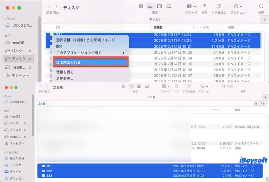Select ネットワーク in ゴミ箱 window sidebar
The width and height of the screenshot is (269, 182).
(x=15, y=144)
